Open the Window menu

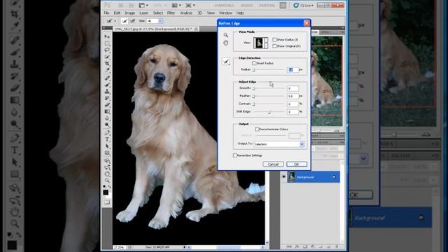225,13
